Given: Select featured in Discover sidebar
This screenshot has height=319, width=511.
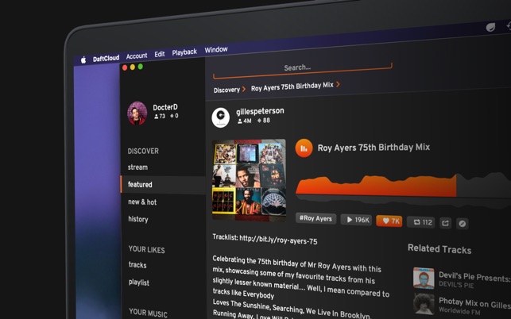Looking at the screenshot, I should [x=163, y=185].
